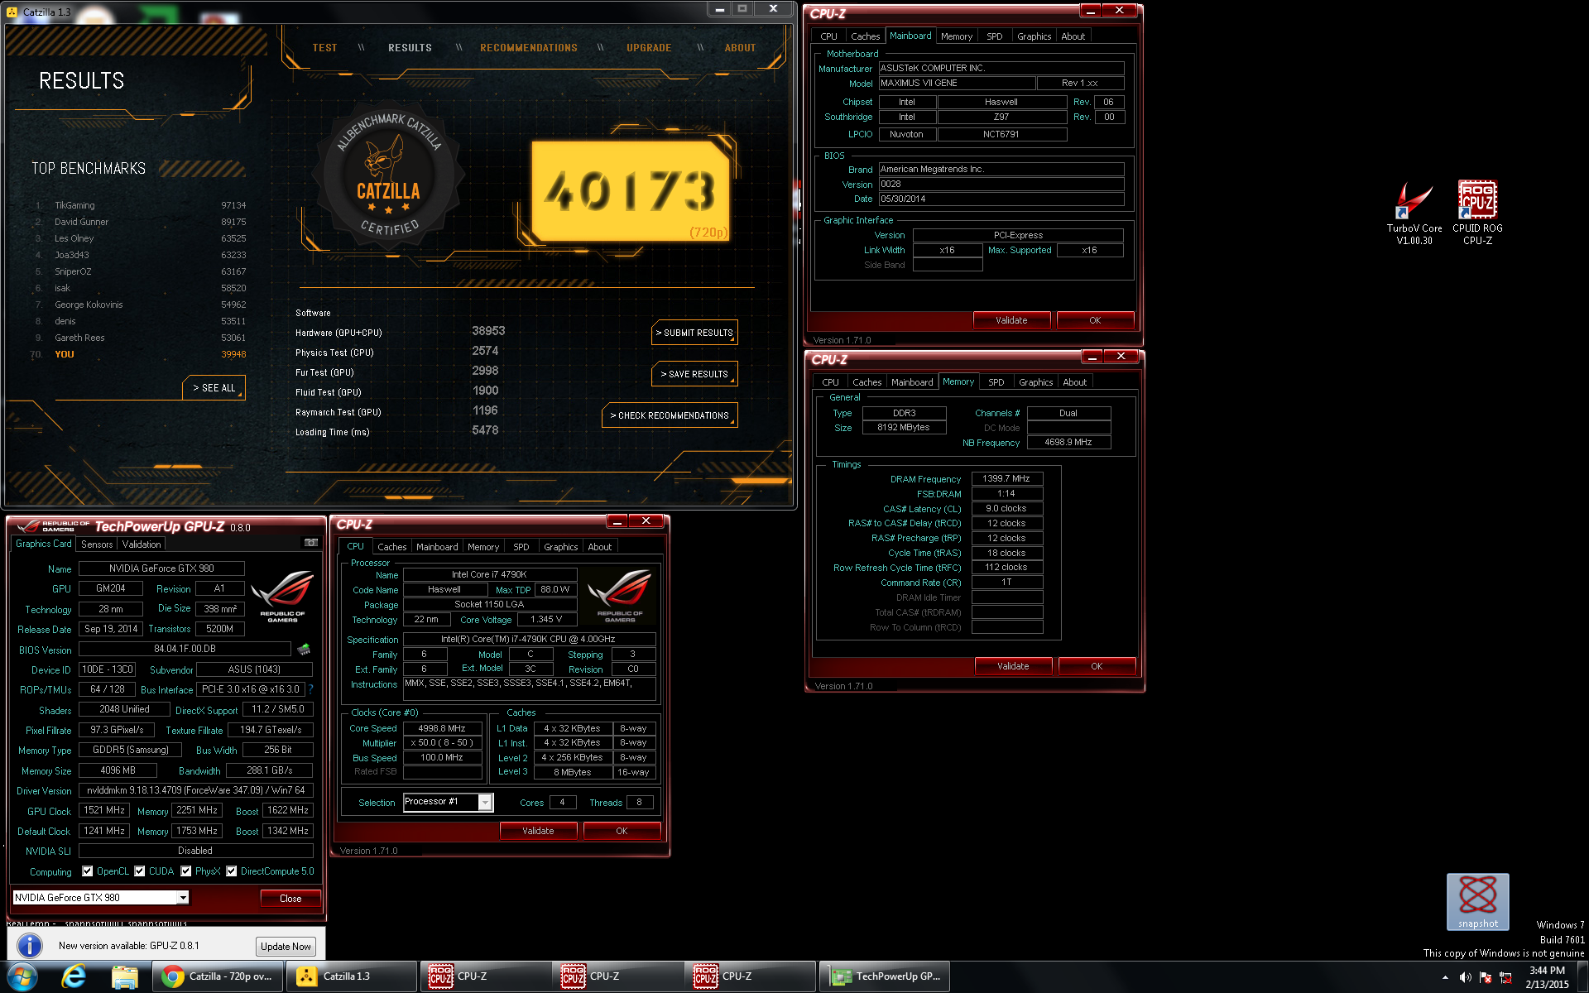
Task: Click SEE ALL top benchmarks button
Action: 214,387
